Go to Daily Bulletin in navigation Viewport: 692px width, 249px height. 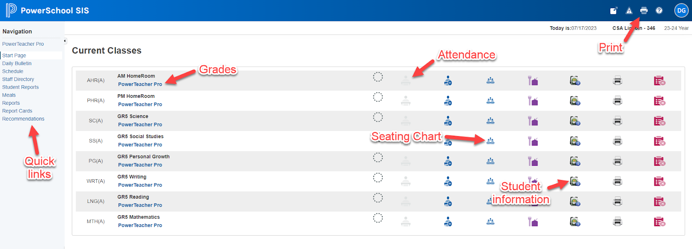(17, 63)
